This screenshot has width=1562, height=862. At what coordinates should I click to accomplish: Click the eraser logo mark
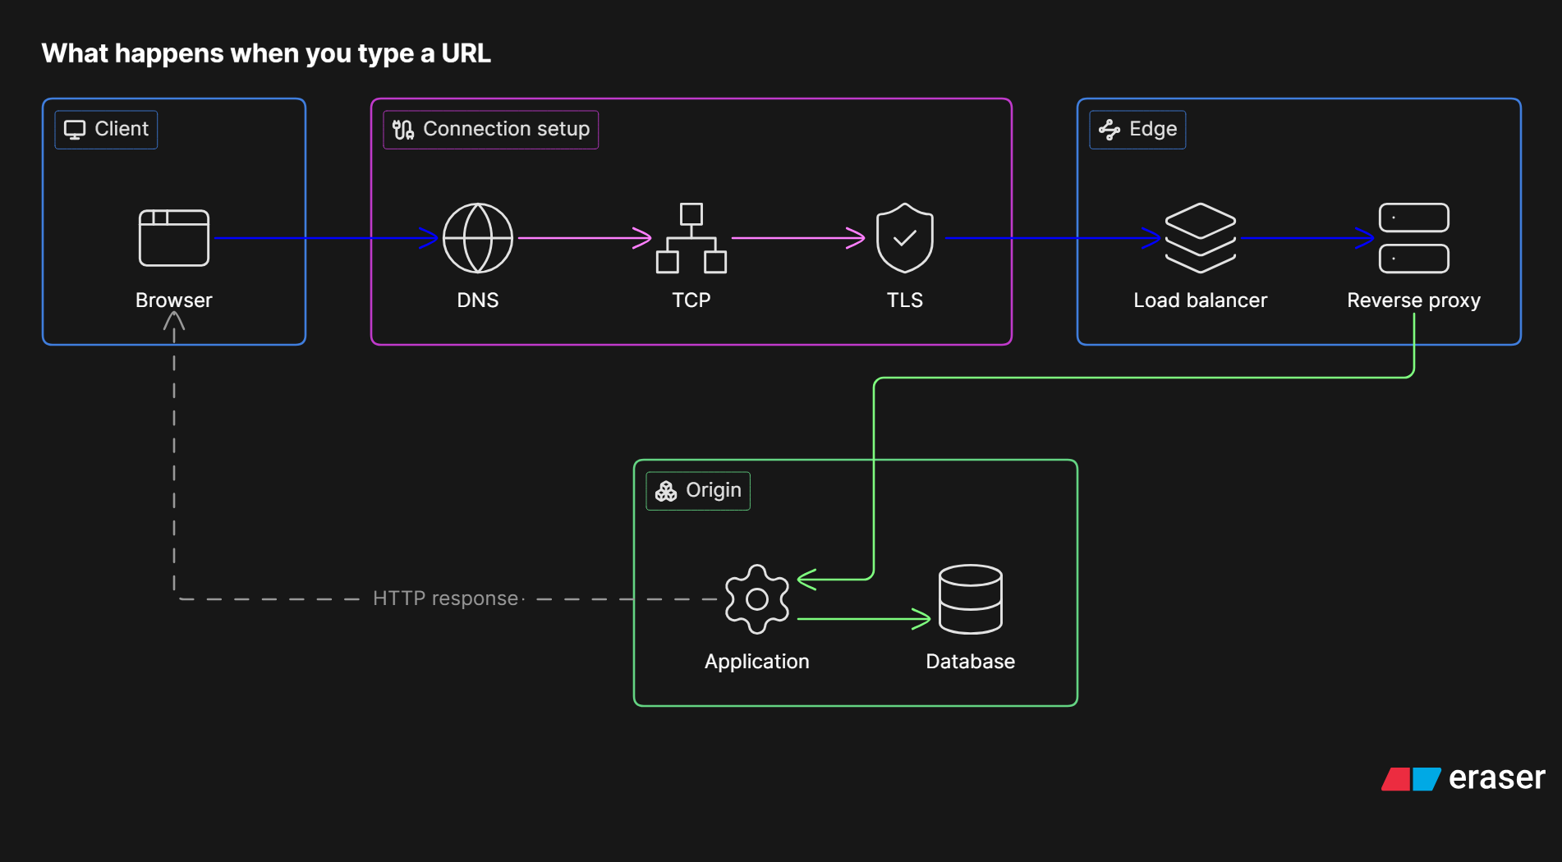coord(1411,779)
